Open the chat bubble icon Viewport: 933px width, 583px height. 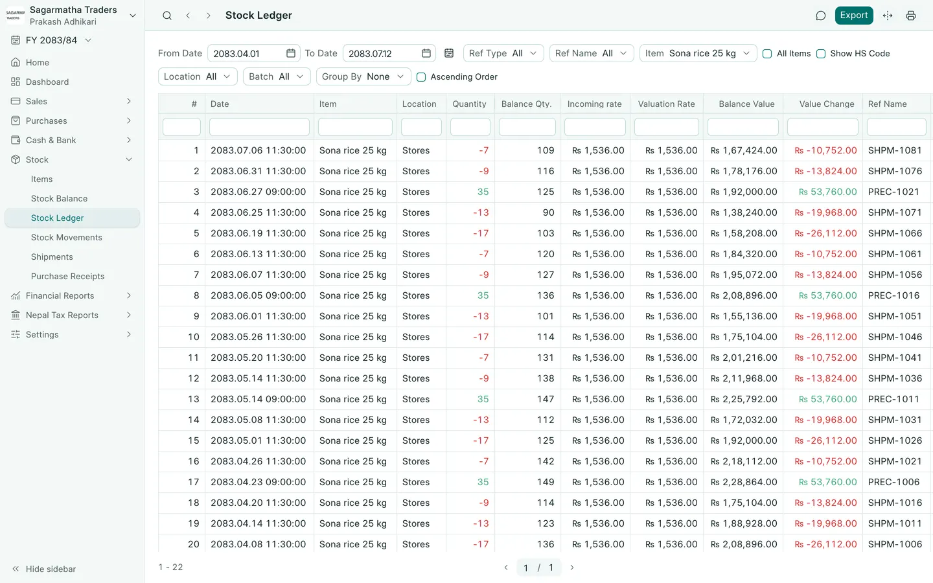point(821,16)
